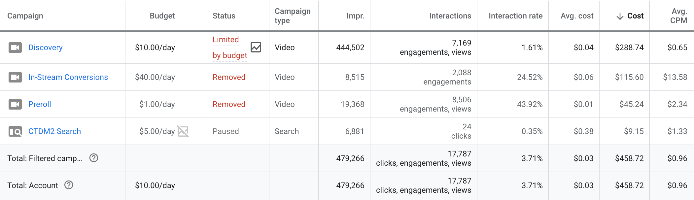The width and height of the screenshot is (694, 200).
Task: Sort by the Cost column arrow
Action: (x=620, y=16)
